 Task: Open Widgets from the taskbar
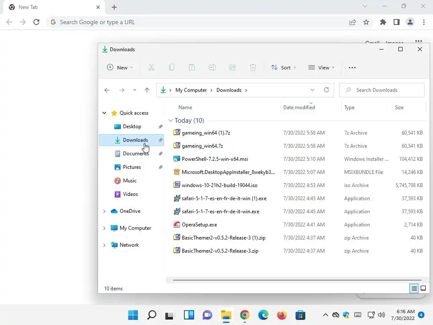[189, 315]
